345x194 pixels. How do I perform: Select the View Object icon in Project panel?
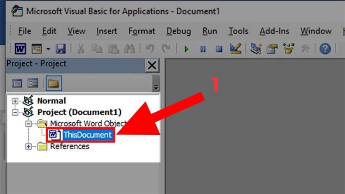pos(33,83)
